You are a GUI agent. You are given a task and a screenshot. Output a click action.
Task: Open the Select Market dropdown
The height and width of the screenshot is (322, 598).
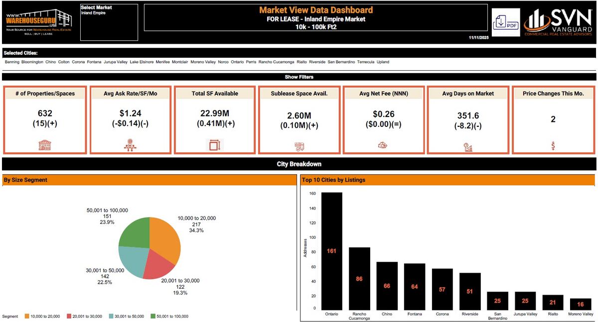pos(109,22)
